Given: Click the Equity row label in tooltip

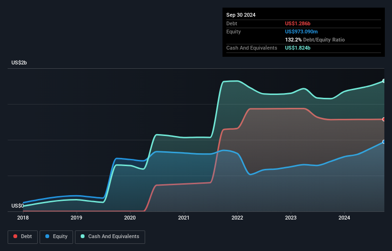Looking at the screenshot, I should click(233, 31).
